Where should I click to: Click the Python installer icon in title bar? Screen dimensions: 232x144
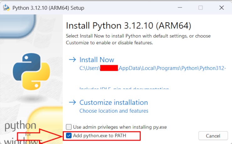tap(6, 8)
